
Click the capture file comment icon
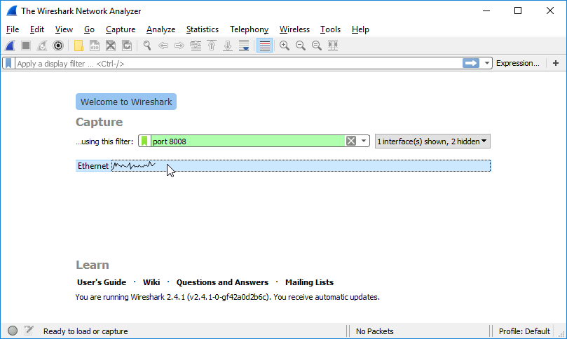pos(29,331)
